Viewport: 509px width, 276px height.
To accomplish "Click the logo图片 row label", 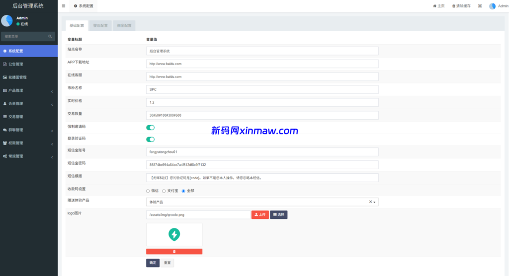I will tap(75, 213).
